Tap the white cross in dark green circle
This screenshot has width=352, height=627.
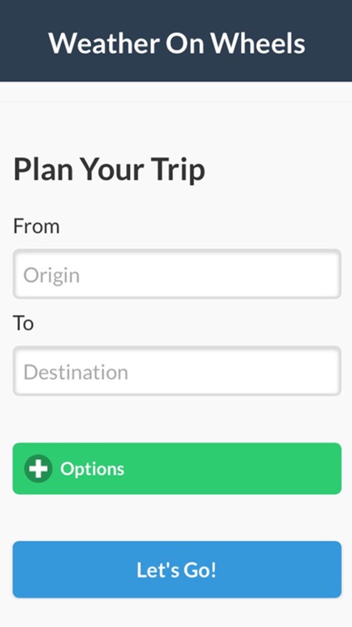point(38,468)
